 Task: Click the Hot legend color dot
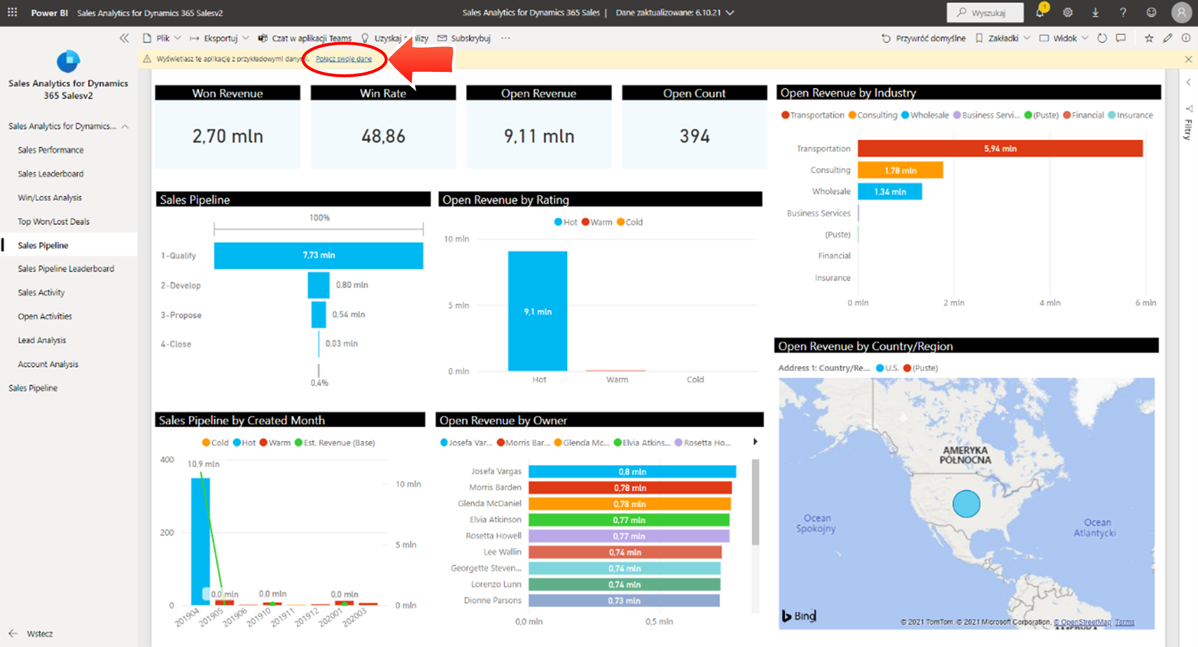(558, 222)
